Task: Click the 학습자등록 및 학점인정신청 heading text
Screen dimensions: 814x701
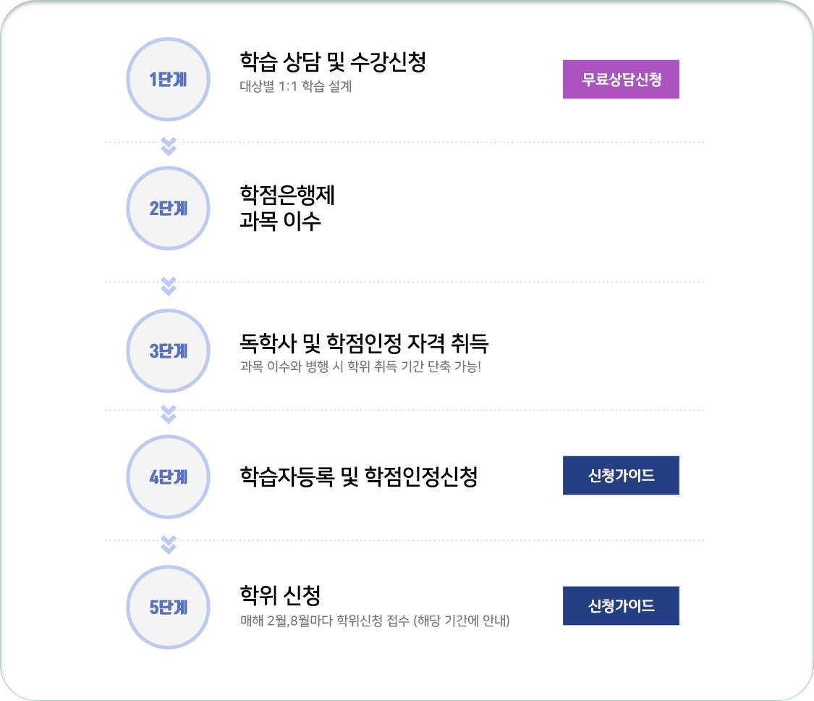Action: 359,477
